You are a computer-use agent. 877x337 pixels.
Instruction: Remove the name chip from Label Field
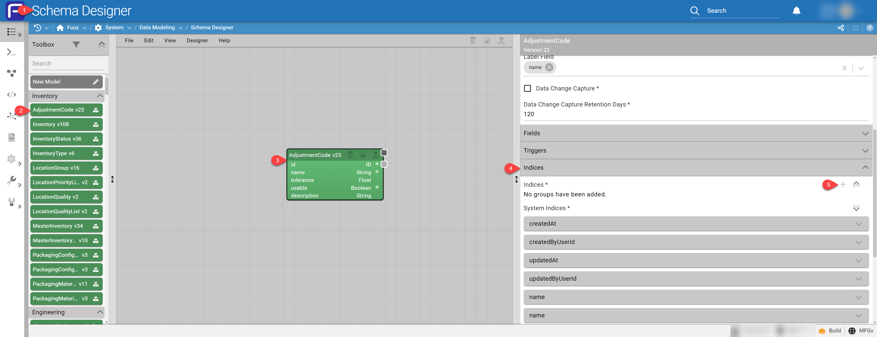[x=549, y=67]
